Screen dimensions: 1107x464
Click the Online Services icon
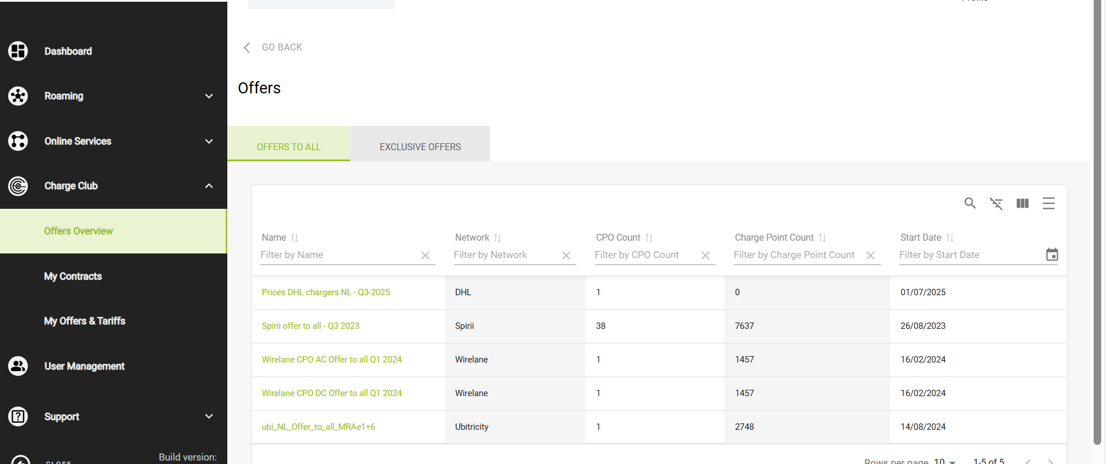[18, 141]
